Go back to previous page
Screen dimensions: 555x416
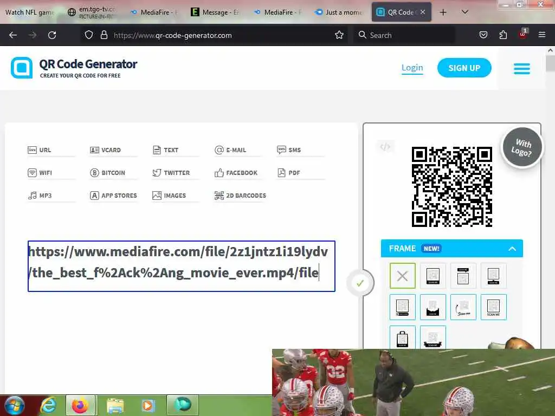coord(13,35)
